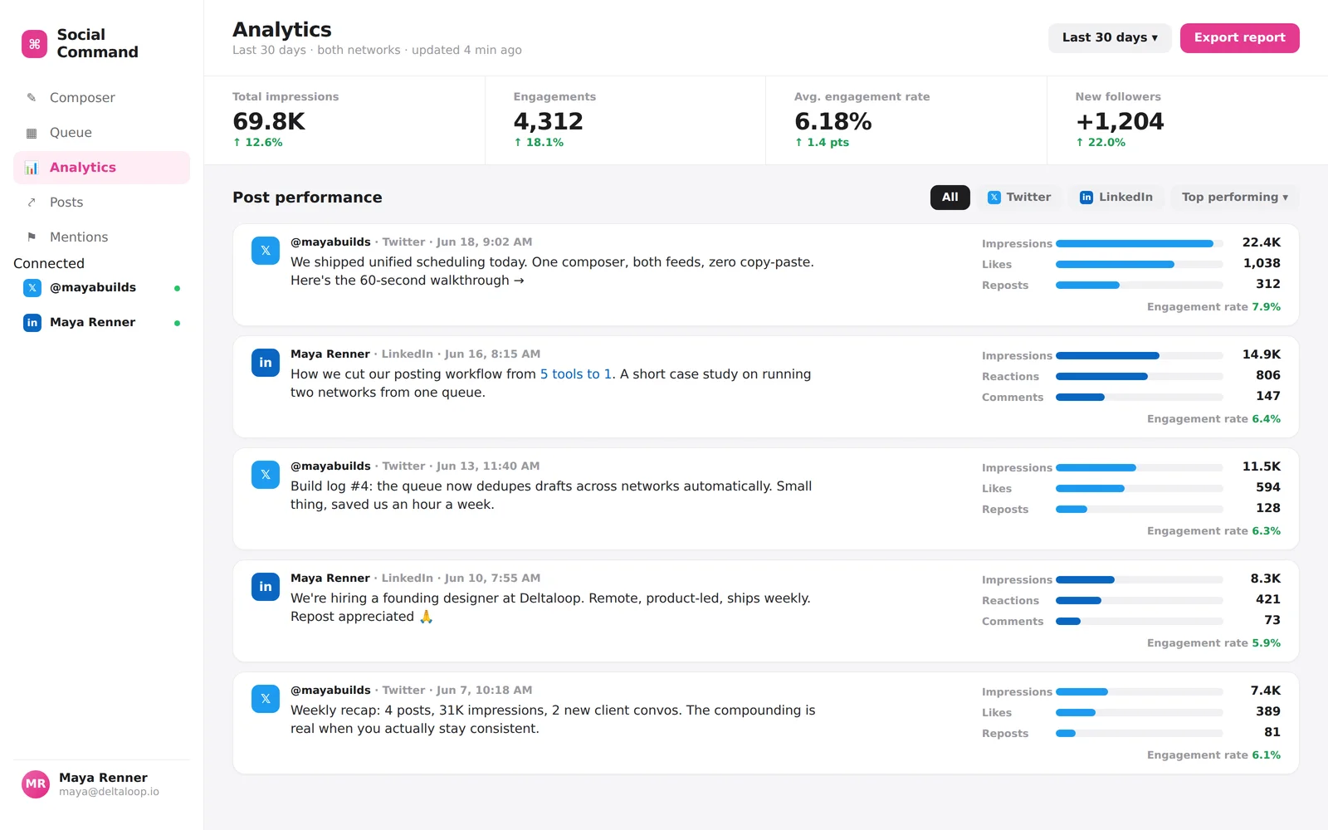Viewport: 1328px width, 830px height.
Task: Click the Maya Renner LinkedIn account icon
Action: pyautogui.click(x=32, y=323)
